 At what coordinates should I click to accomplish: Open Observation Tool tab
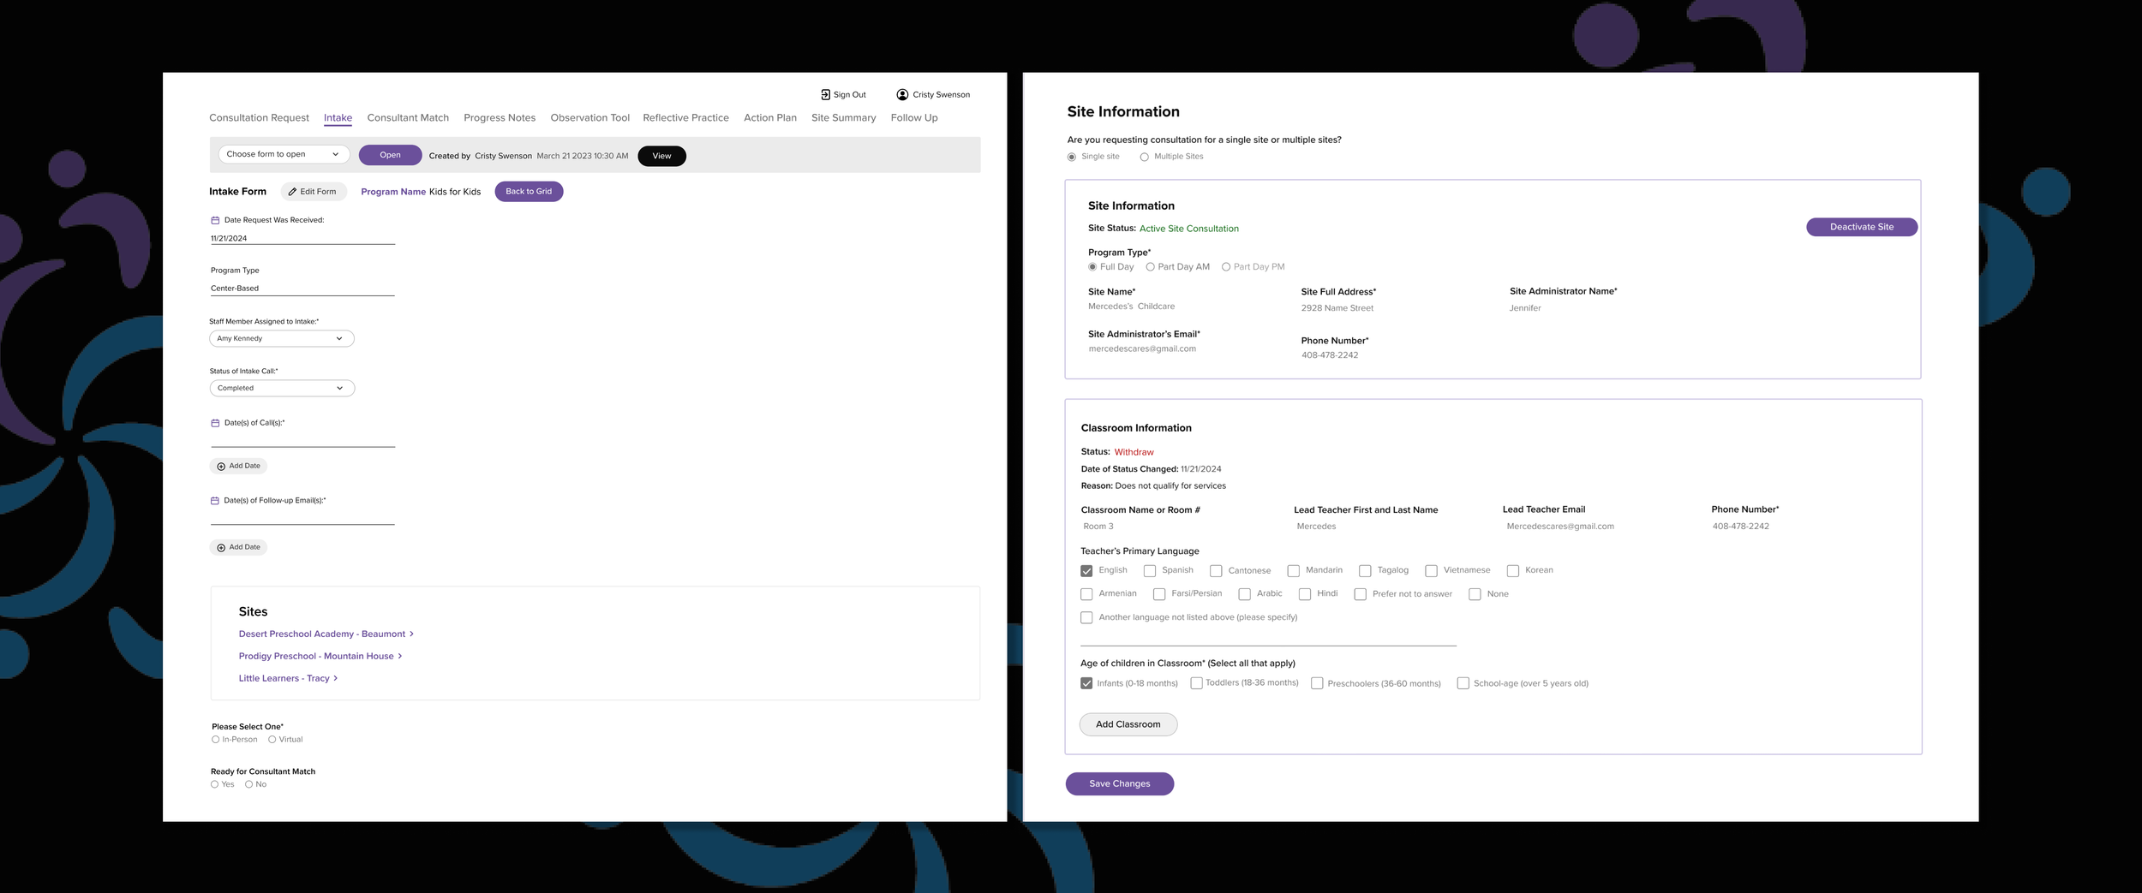589,118
